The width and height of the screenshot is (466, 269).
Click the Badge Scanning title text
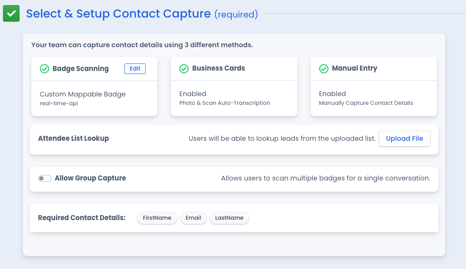click(81, 69)
